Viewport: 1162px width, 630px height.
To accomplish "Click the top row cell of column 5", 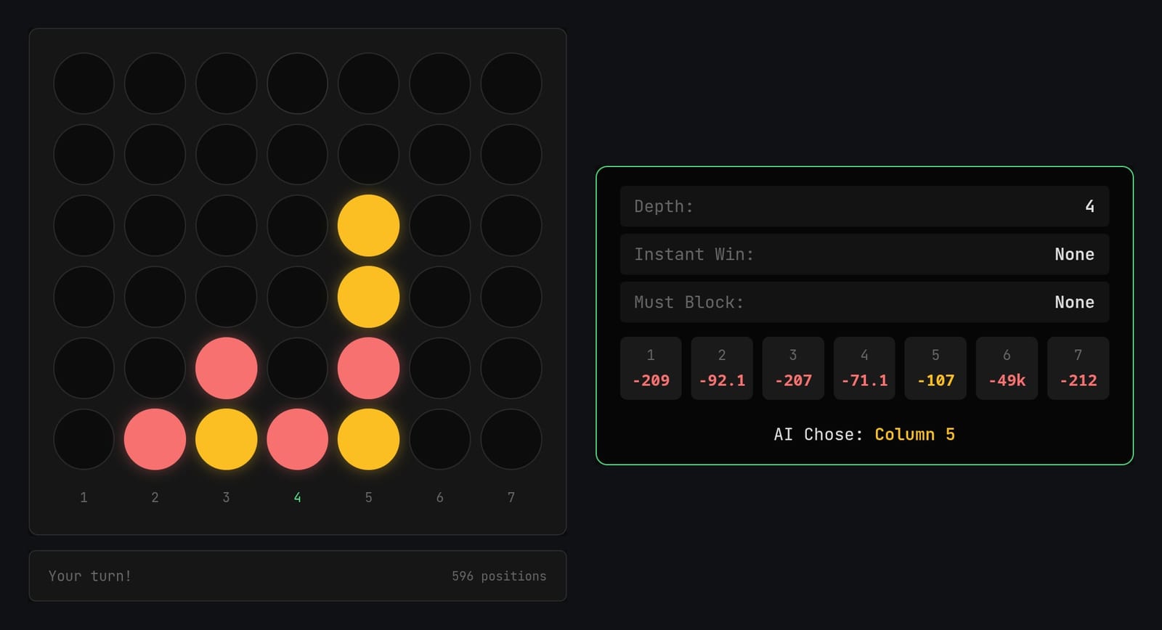I will 368,83.
